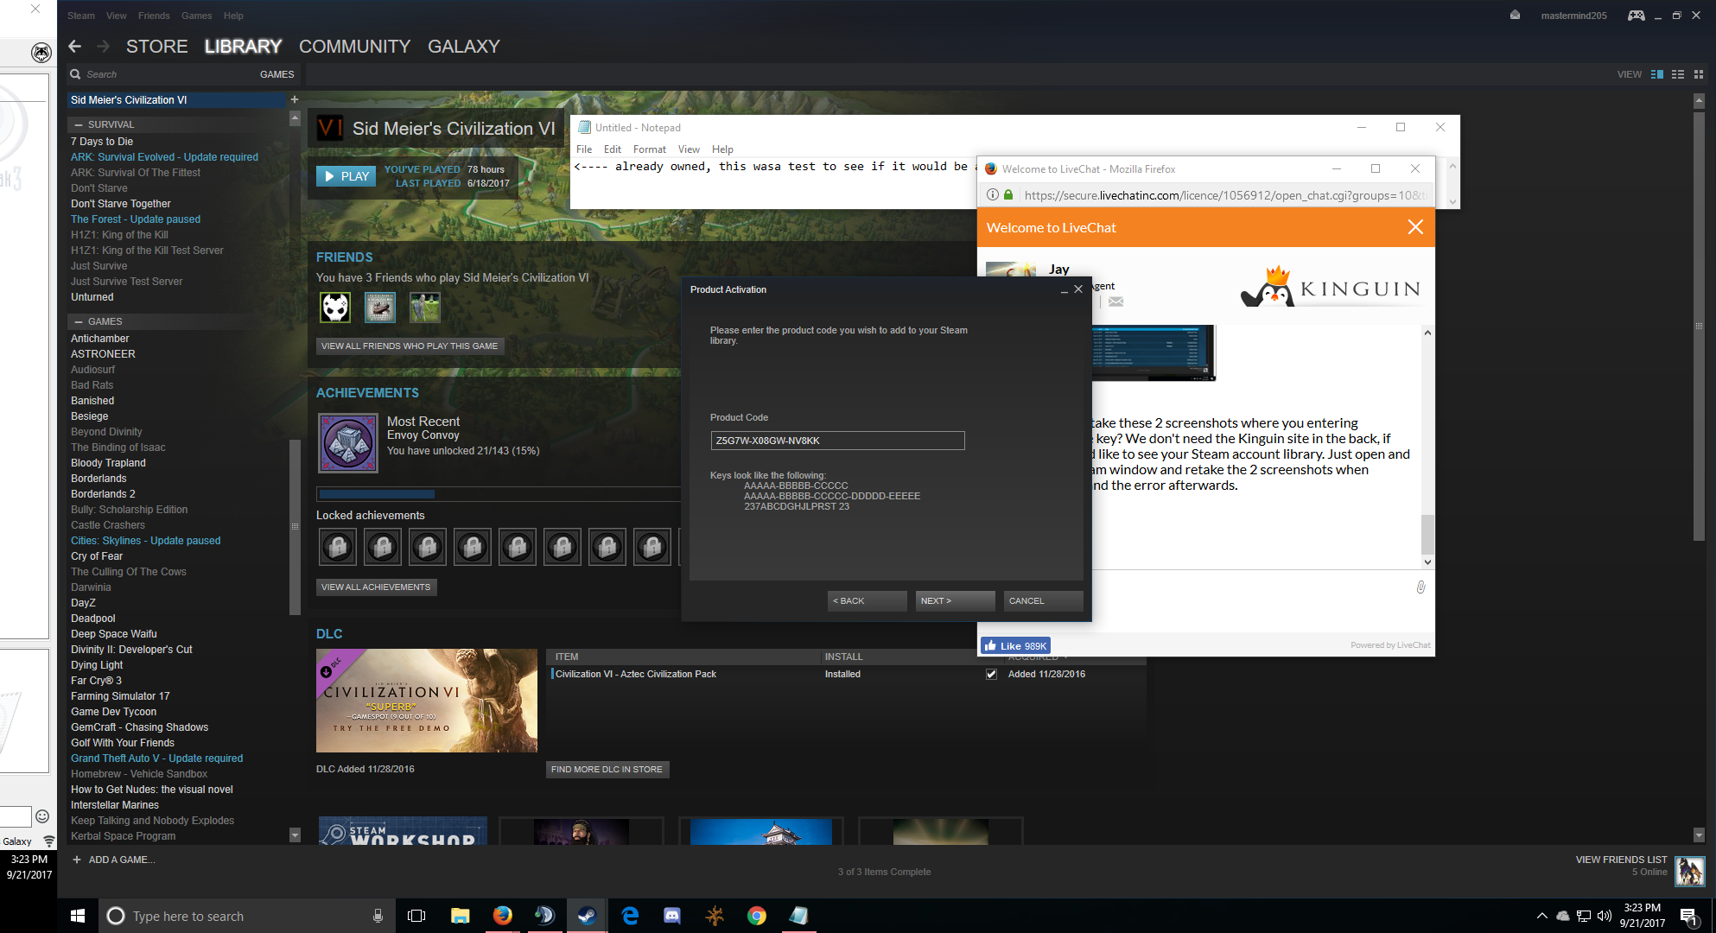This screenshot has height=933, width=1716.
Task: Open Civilization VI DLC banner image
Action: click(427, 701)
